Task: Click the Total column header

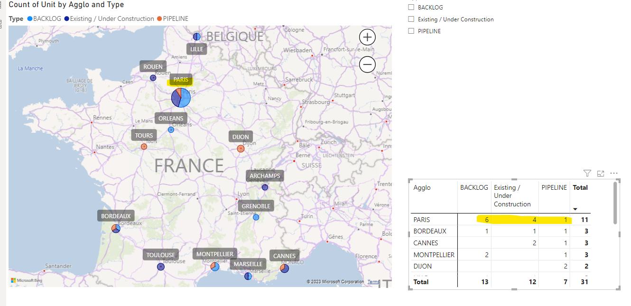Action: pos(580,187)
